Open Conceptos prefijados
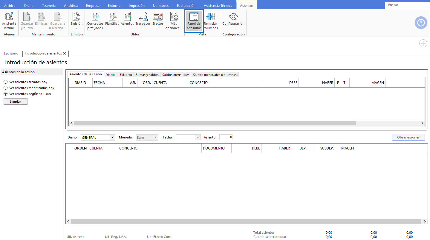 (x=95, y=21)
